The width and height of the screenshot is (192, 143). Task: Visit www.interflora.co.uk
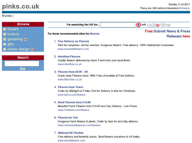click(69, 64)
